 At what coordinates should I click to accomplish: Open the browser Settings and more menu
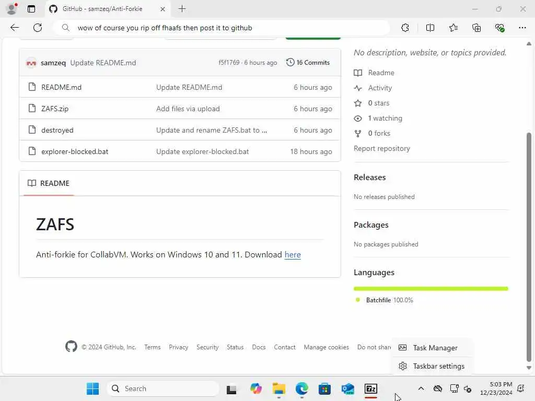pyautogui.click(x=522, y=28)
